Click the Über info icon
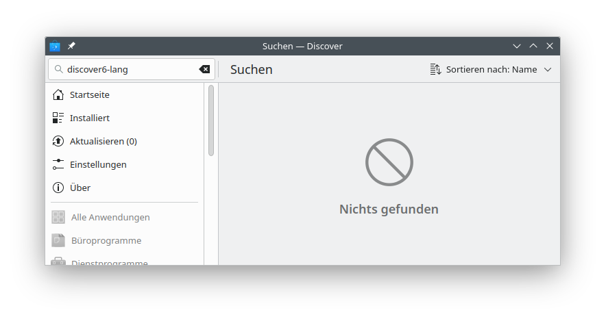606x319 pixels. point(58,188)
